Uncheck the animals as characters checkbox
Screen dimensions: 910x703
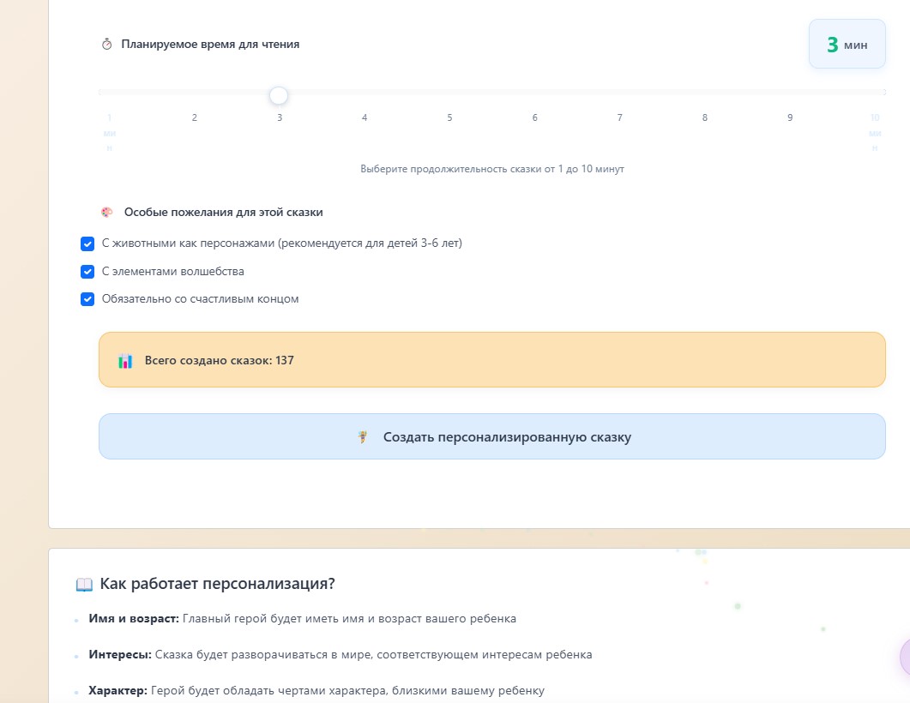point(87,243)
